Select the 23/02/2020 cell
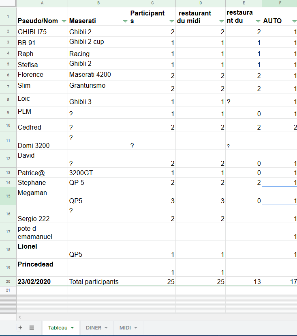297x336 pixels. click(42, 282)
